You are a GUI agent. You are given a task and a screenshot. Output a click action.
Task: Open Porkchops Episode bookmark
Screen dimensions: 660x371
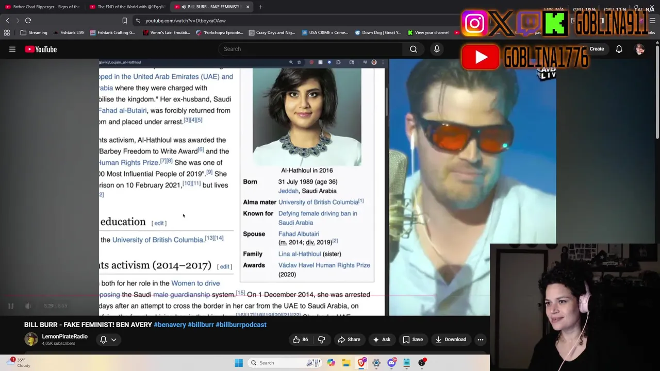tap(220, 32)
